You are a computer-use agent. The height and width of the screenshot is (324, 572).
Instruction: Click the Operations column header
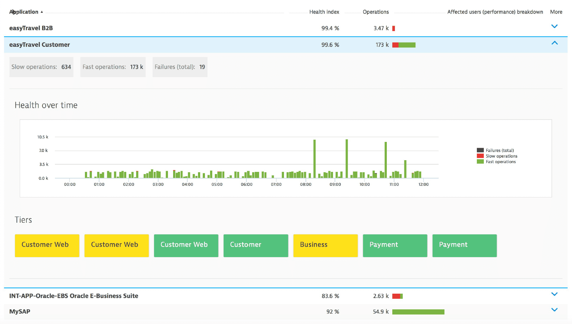click(x=376, y=12)
